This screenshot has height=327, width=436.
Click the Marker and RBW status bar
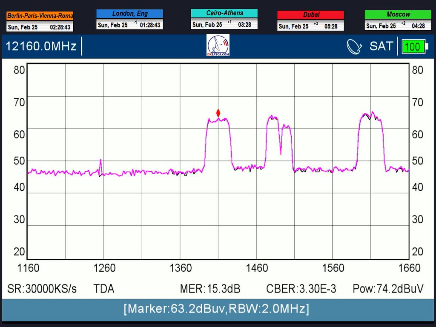tap(216, 308)
